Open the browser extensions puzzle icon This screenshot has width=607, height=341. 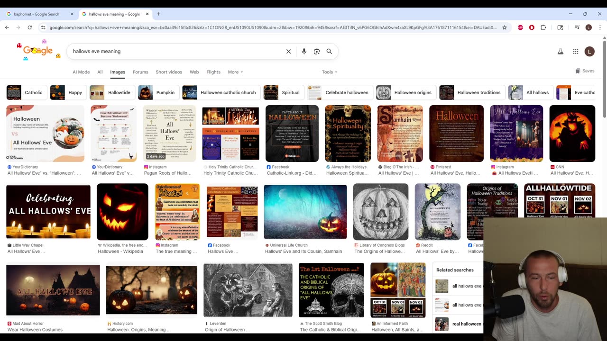(543, 27)
